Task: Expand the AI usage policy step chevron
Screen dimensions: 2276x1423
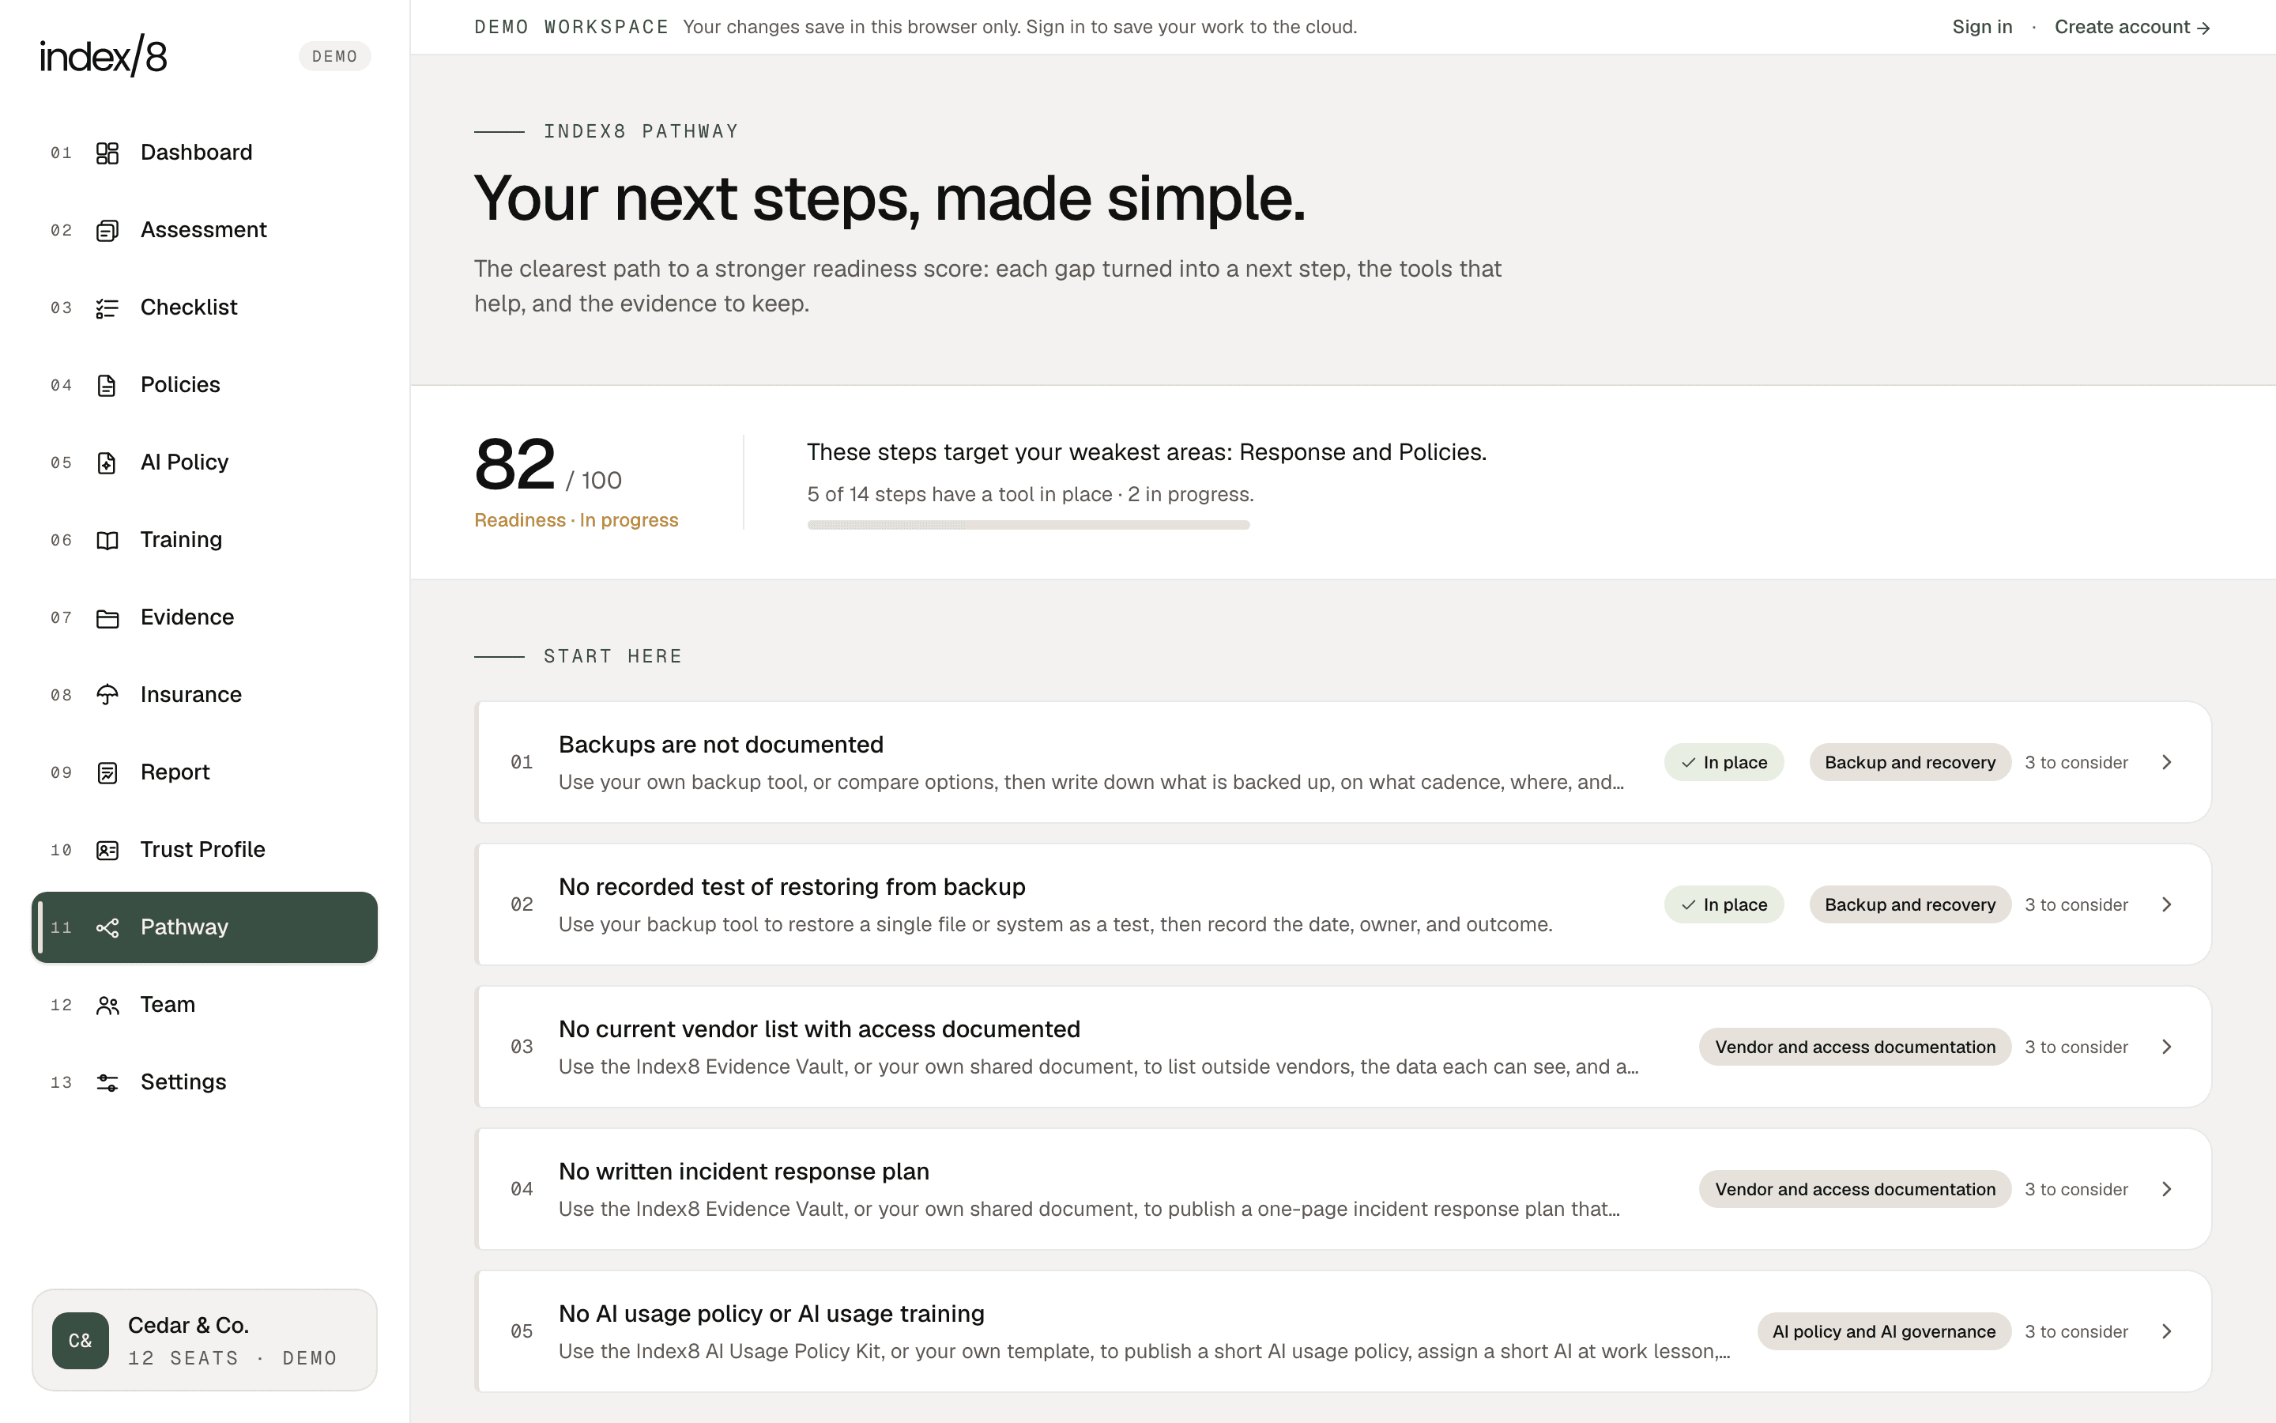Action: point(2167,1332)
